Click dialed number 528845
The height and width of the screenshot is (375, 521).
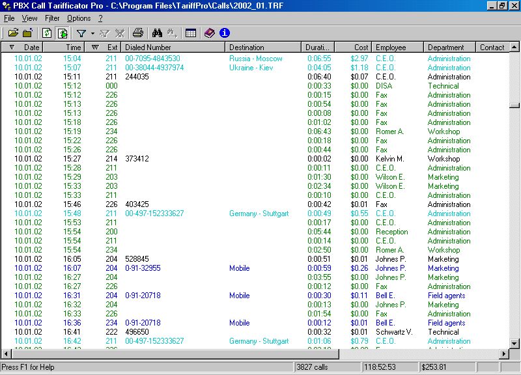pos(137,259)
